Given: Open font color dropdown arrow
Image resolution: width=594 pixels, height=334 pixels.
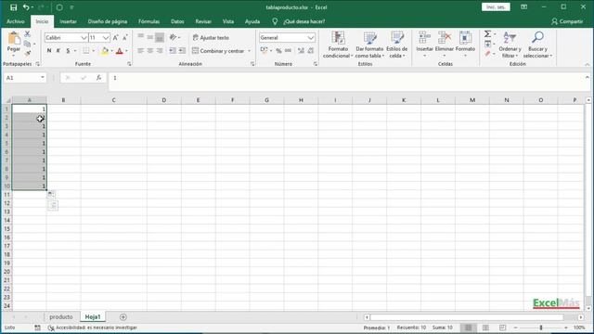Looking at the screenshot, I should click(126, 51).
